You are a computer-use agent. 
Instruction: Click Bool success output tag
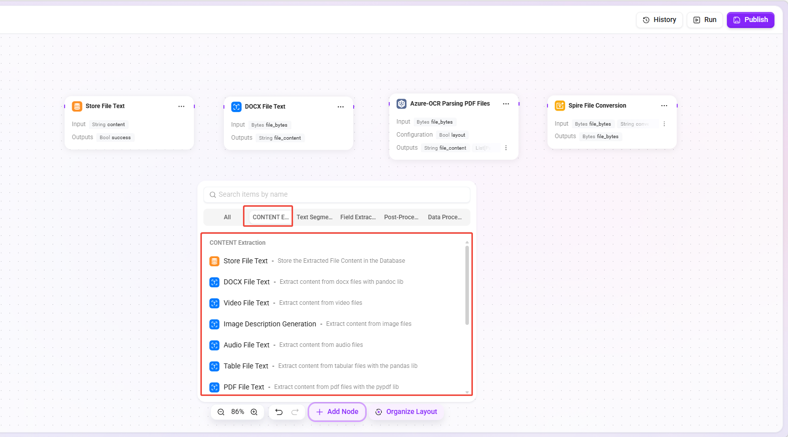(115, 138)
